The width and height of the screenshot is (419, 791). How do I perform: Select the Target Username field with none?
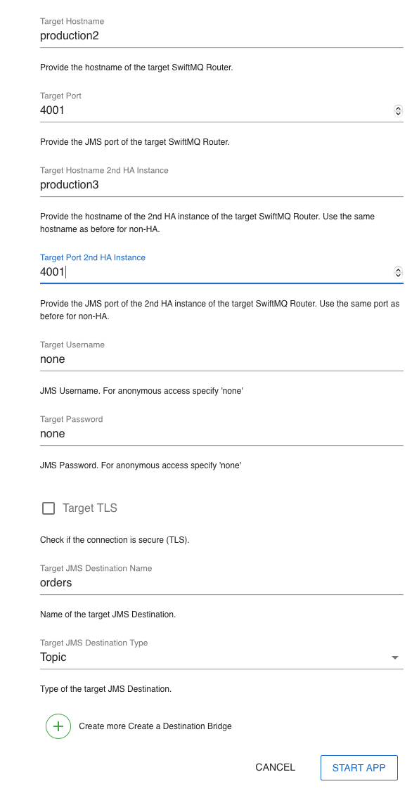tap(221, 359)
